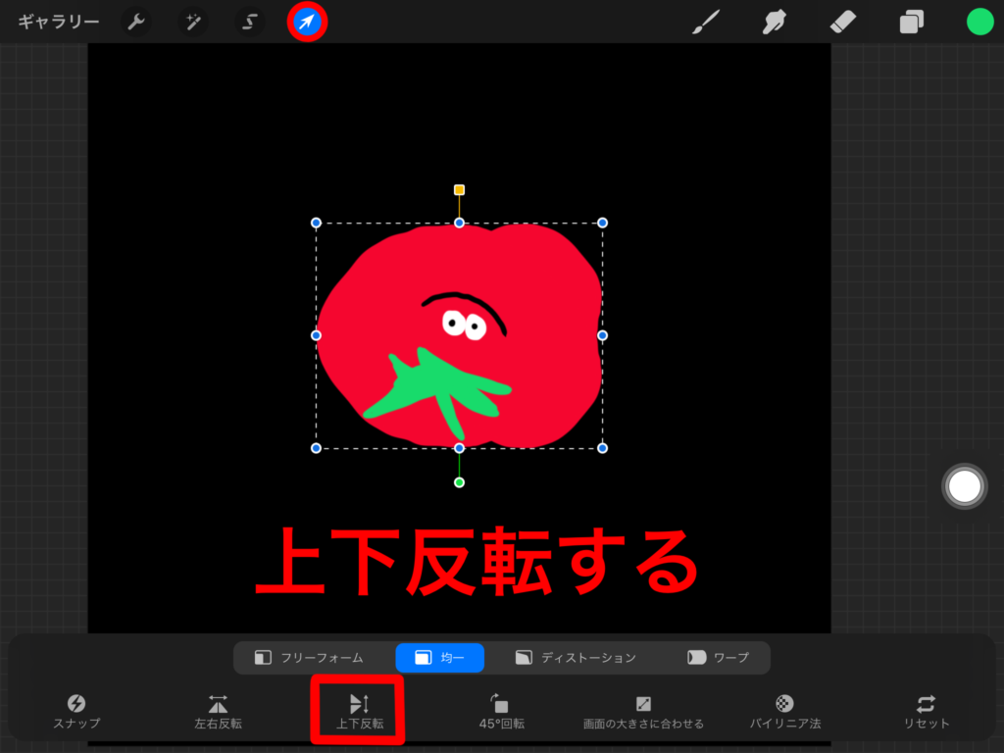Select the Brush tool
This screenshot has height=753, width=1004.
(x=705, y=22)
